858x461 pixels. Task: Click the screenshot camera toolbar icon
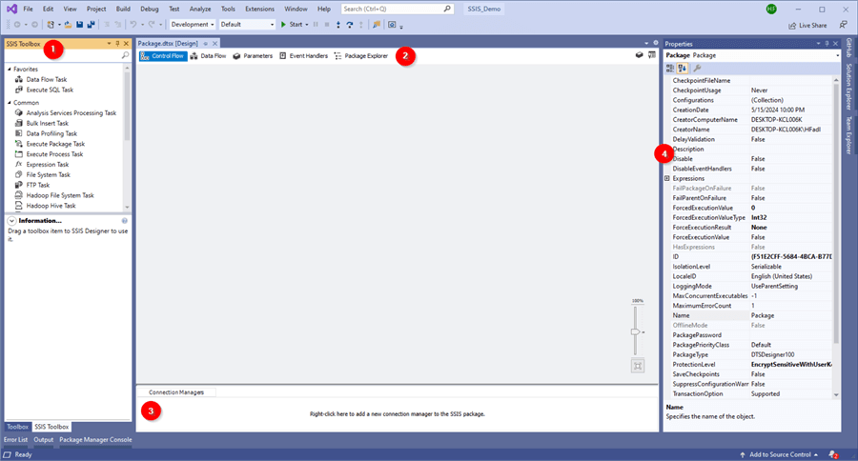point(392,25)
